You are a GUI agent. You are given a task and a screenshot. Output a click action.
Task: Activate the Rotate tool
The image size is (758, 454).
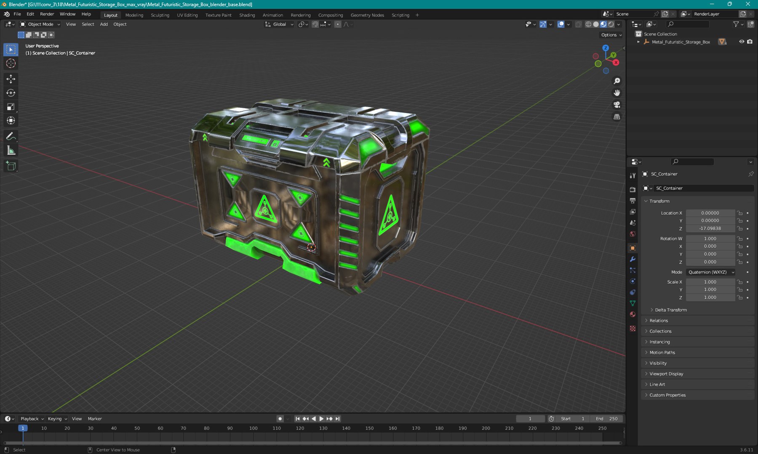(x=11, y=93)
